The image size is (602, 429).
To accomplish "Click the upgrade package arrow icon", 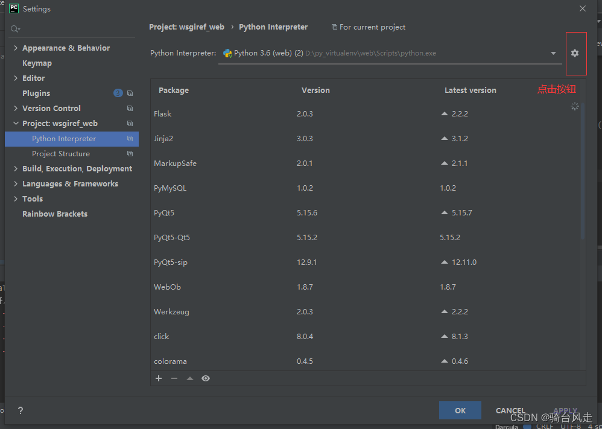I will pos(189,378).
